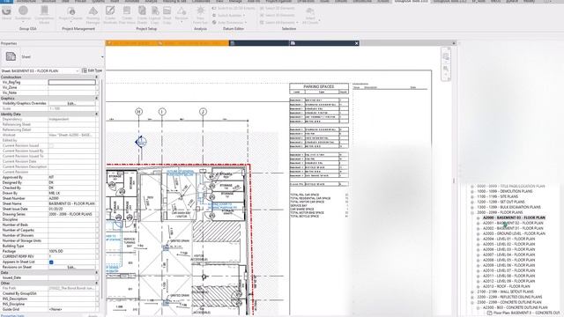This screenshot has height=317, width=564.
Task: Close the active view tab
Action: 356,43
